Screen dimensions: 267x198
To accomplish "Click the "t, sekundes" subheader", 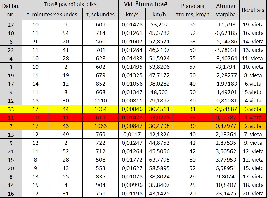I will (100, 15).
